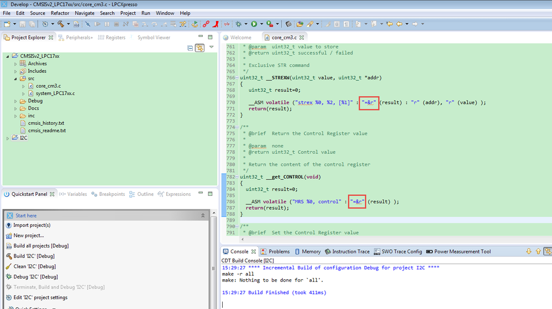This screenshot has height=309, width=552.
Task: Expand the I2C project node
Action: [x=8, y=138]
